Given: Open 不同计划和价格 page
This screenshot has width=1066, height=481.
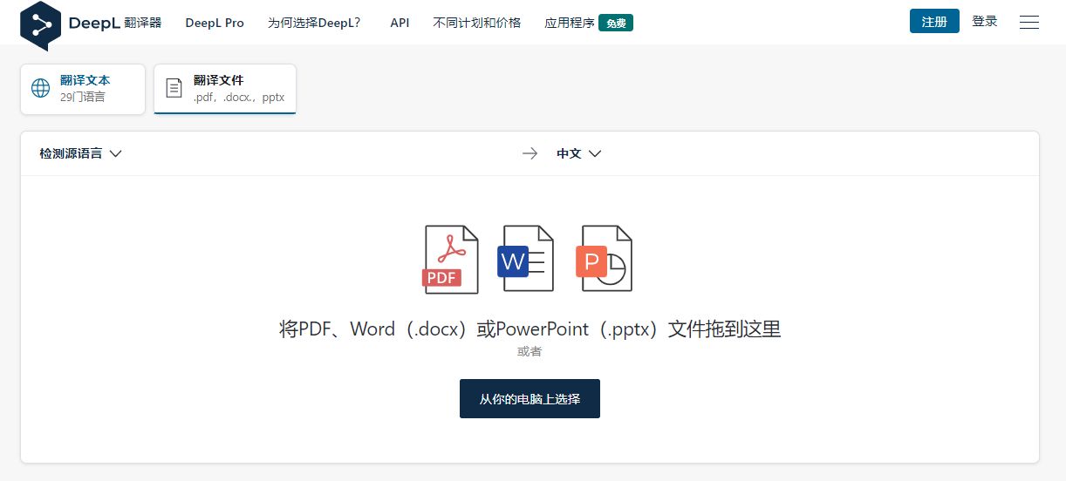Looking at the screenshot, I should (476, 23).
